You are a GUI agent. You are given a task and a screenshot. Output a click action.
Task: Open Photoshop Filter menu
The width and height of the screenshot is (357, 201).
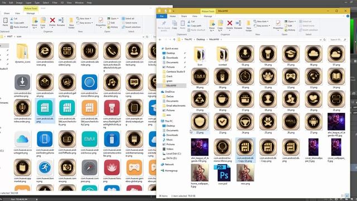pyautogui.click(x=55, y=3)
